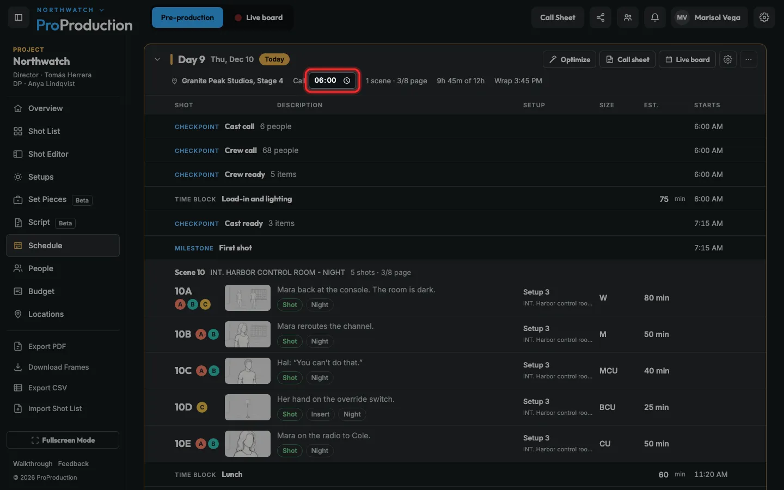Viewport: 784px width, 490px height.
Task: Open Script beta page
Action: 63,223
